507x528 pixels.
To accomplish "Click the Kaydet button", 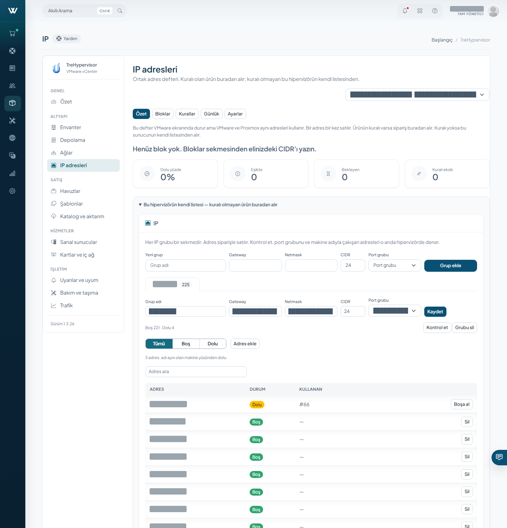I will 435,312.
